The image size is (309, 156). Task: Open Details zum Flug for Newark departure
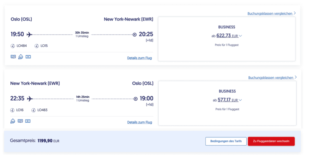tap(139, 122)
